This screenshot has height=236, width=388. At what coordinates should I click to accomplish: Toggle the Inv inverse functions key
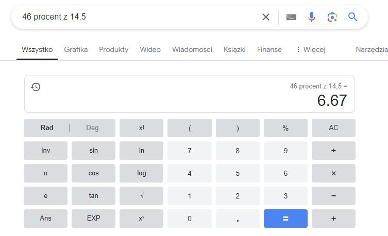45,151
